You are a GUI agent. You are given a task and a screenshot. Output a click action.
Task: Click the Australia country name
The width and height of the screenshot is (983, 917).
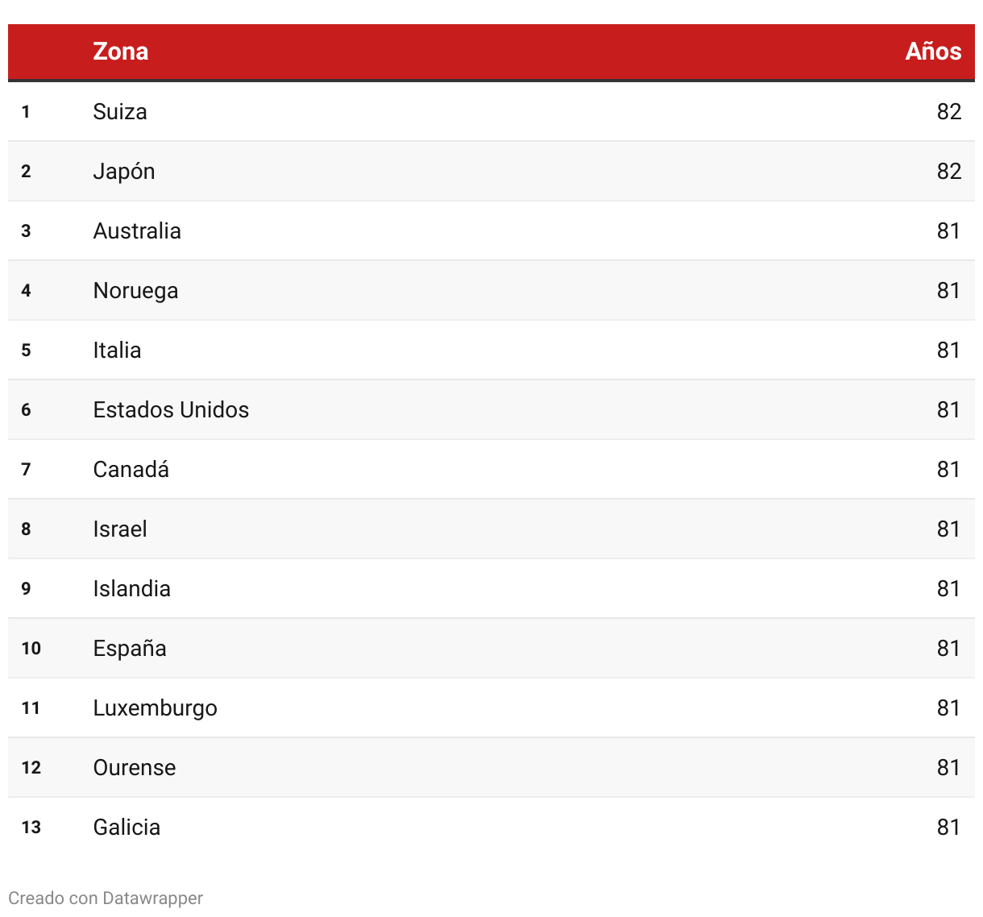(x=137, y=231)
